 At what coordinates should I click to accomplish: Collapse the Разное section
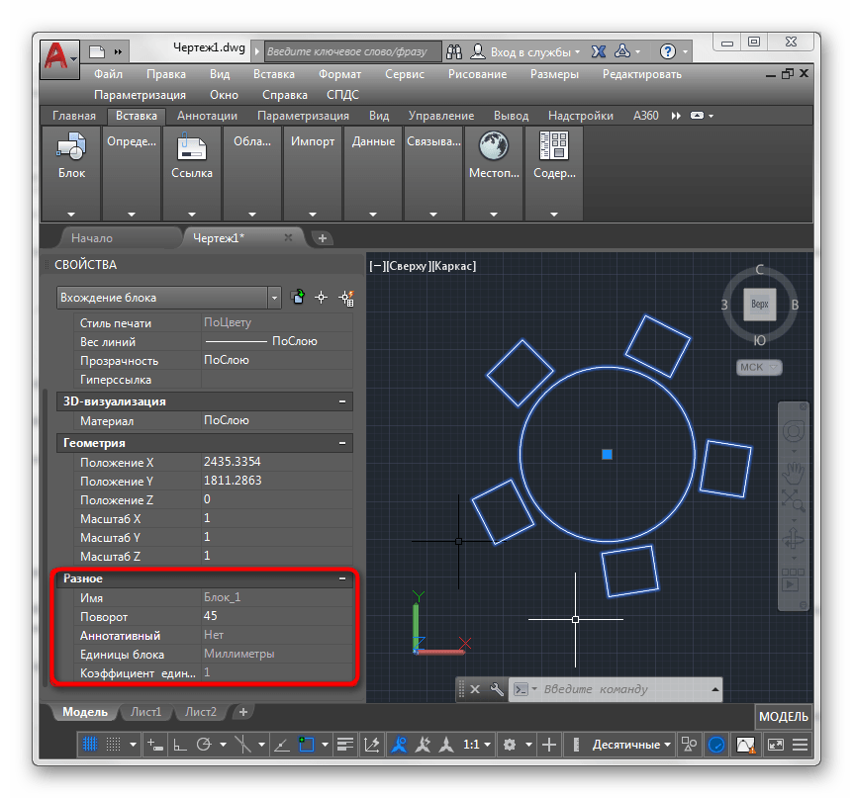(342, 578)
